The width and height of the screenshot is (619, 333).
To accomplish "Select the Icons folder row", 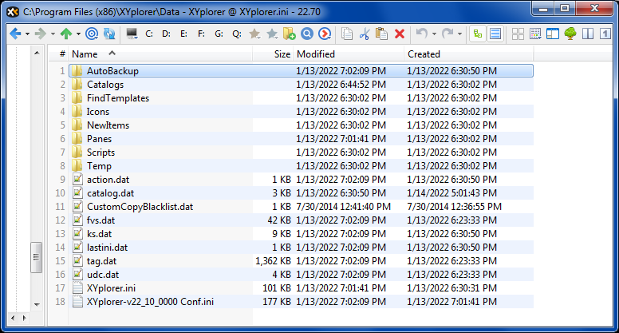I will pyautogui.click(x=301, y=112).
